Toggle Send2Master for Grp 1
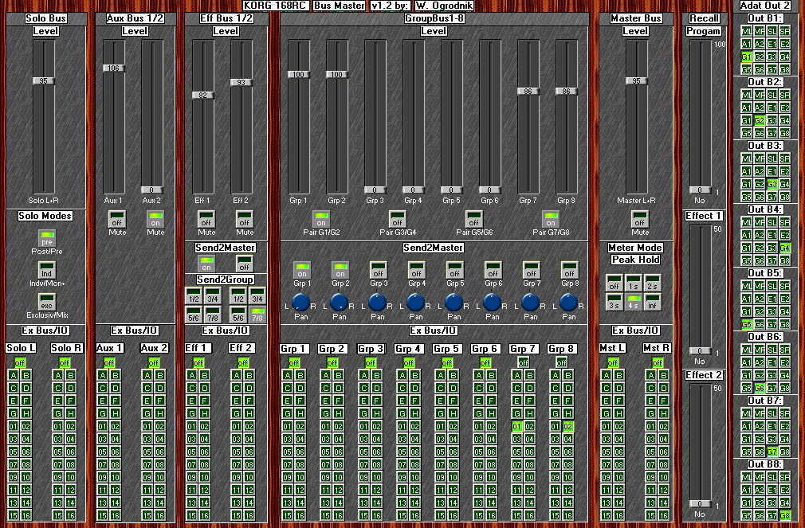 pos(302,270)
